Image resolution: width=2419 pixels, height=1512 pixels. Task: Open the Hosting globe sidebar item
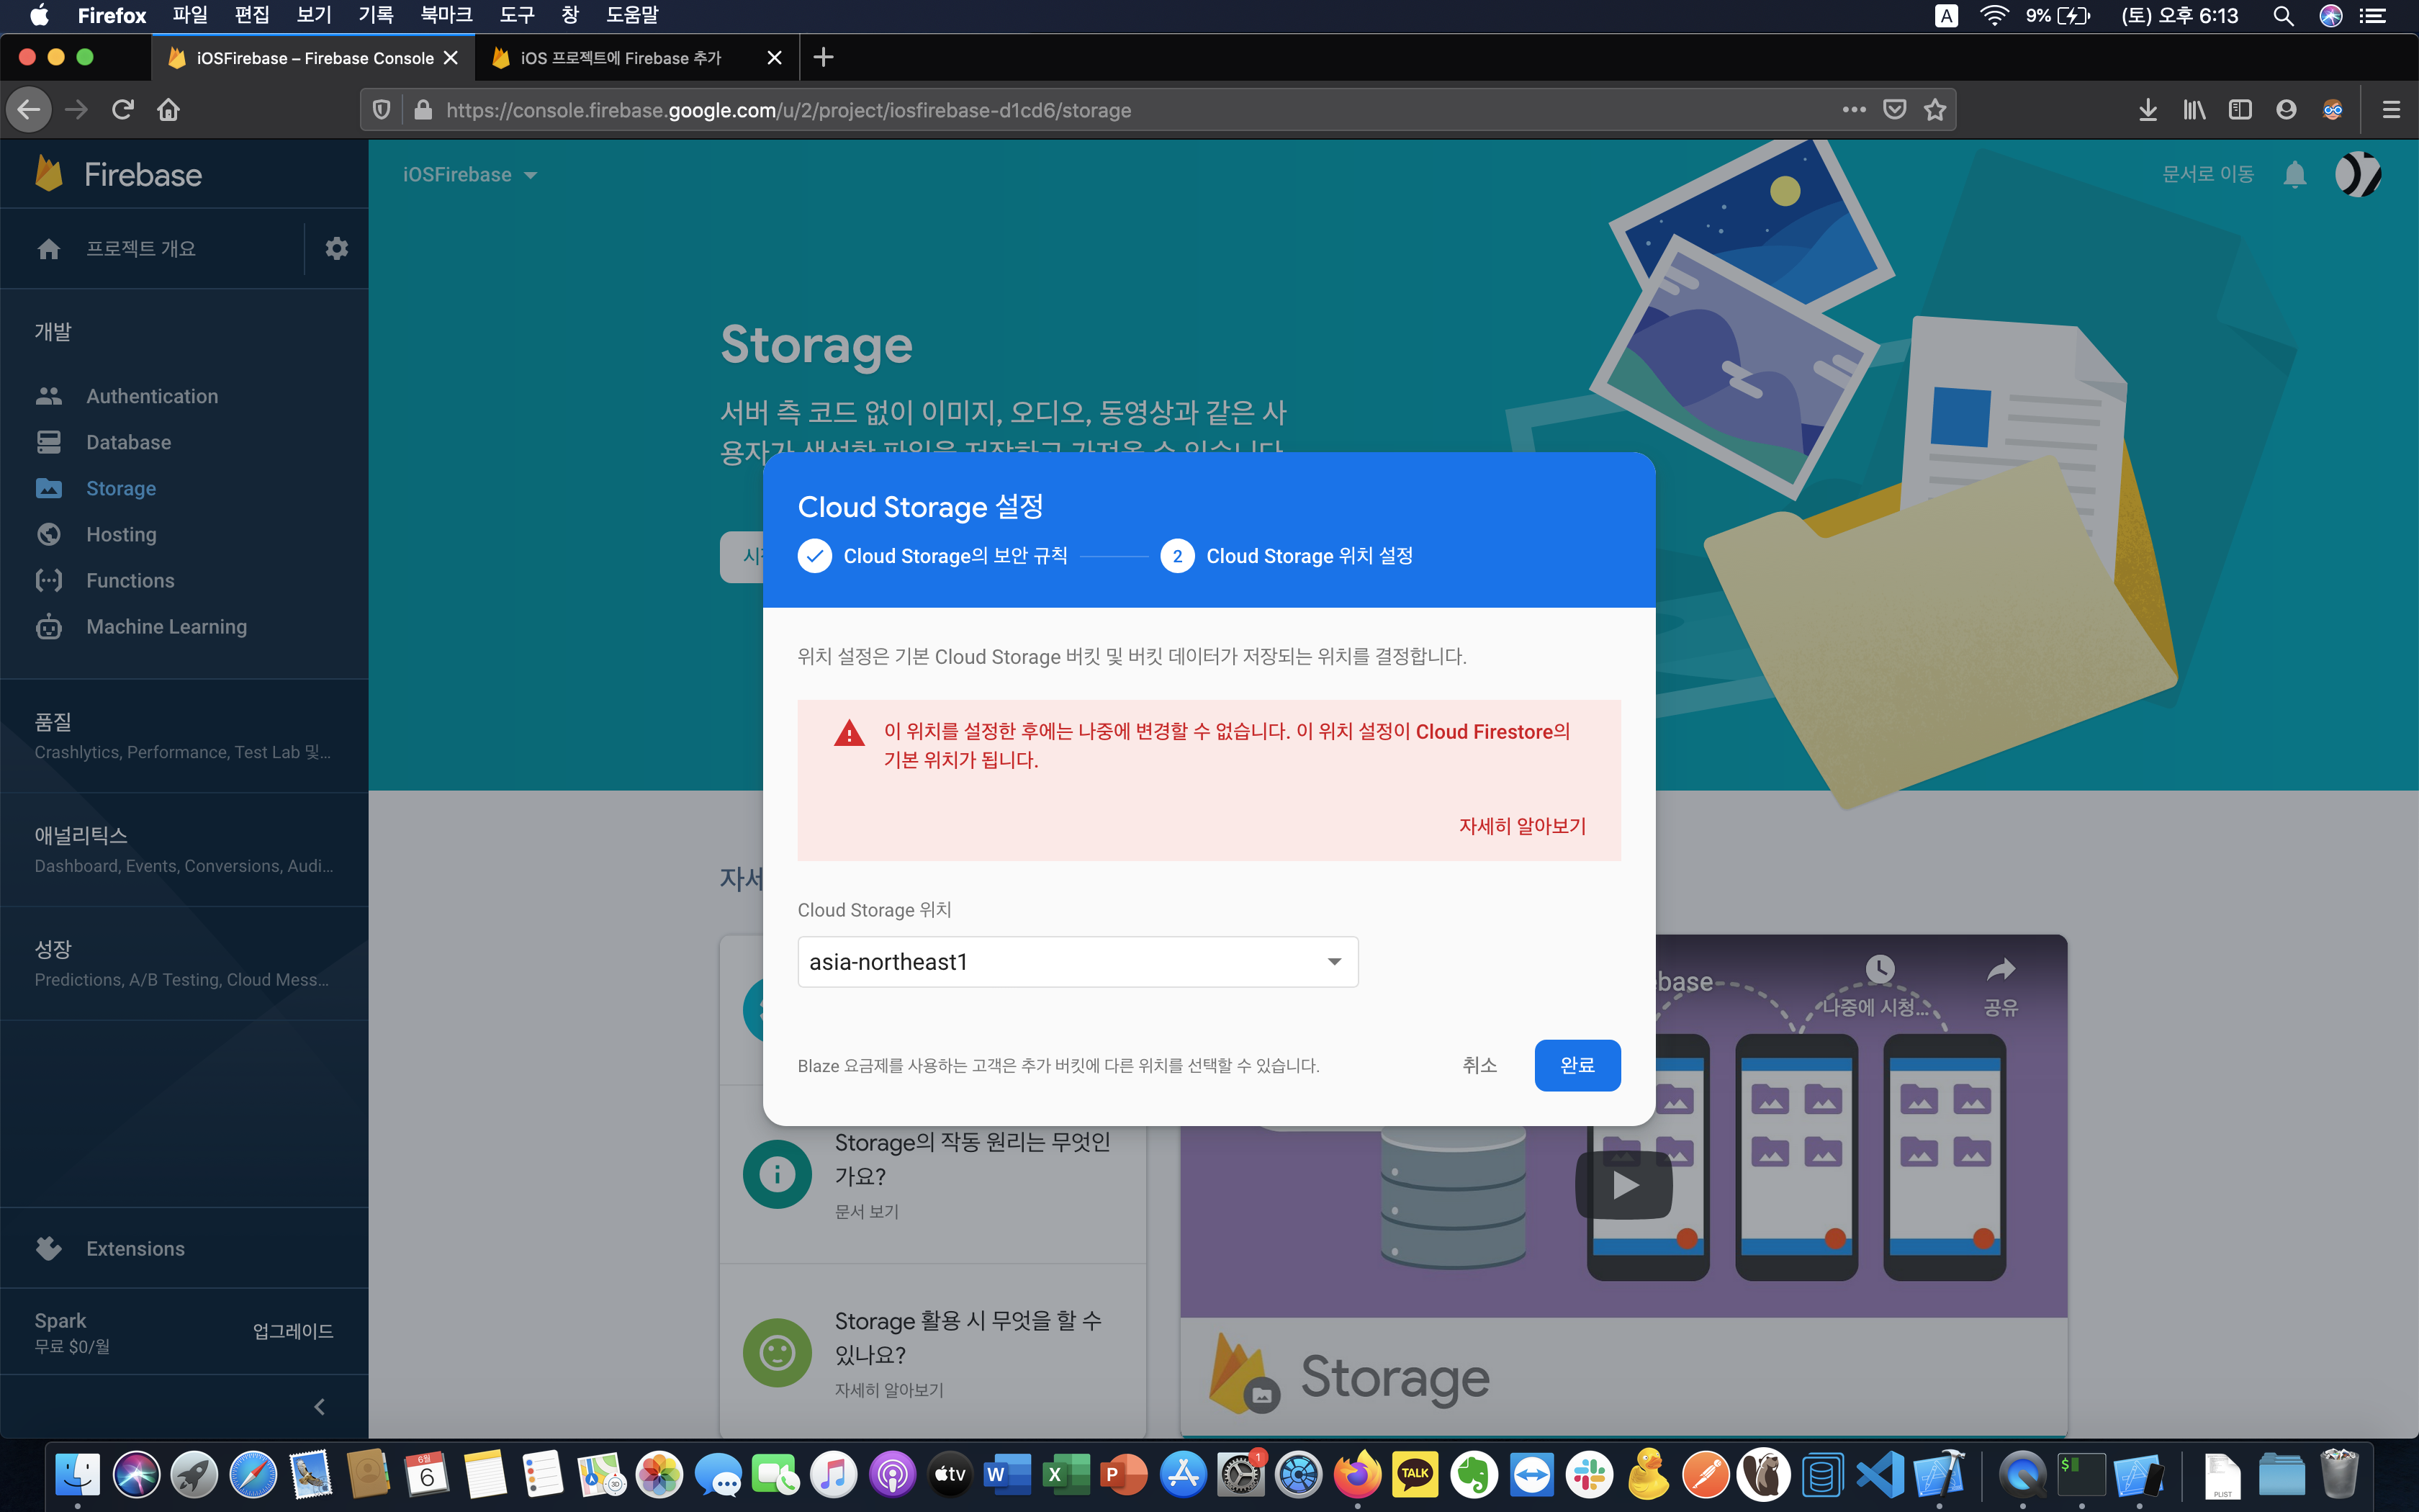(x=120, y=534)
